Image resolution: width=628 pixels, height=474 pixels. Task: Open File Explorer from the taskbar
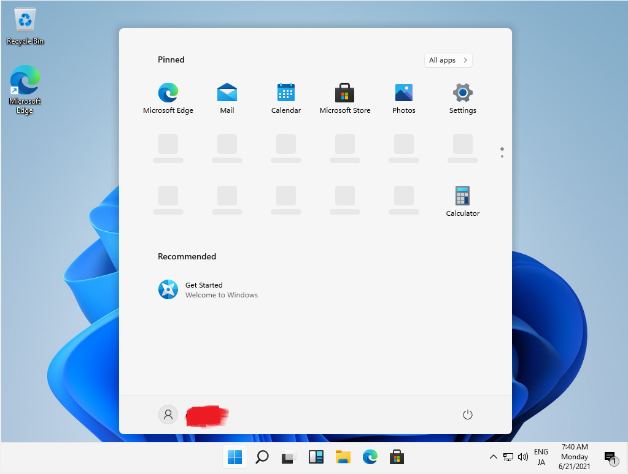click(x=343, y=457)
